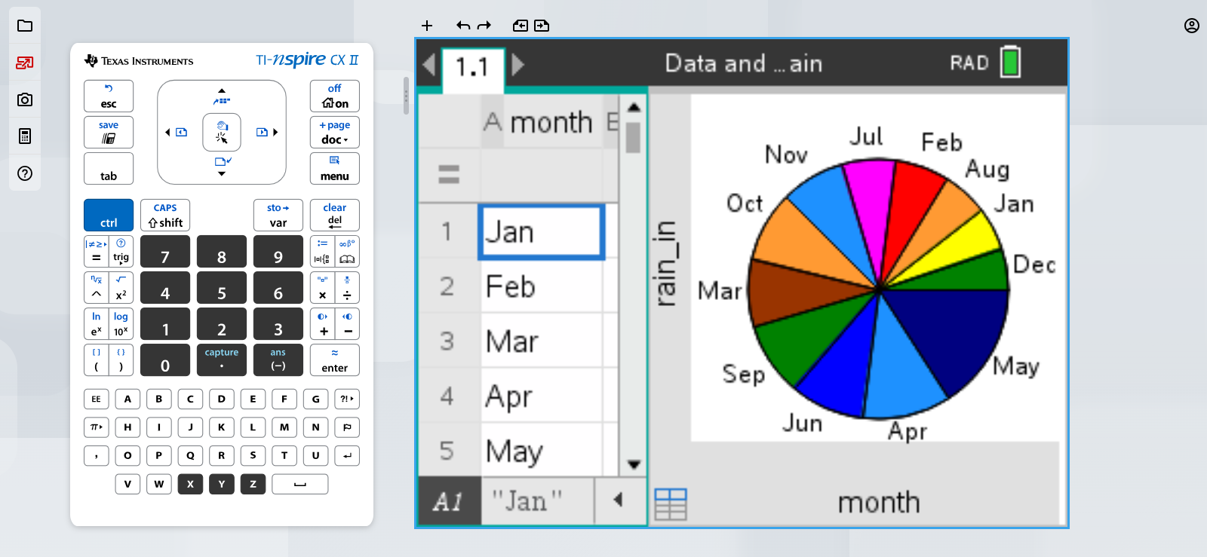
Task: Click the redo arrow above the screen
Action: point(484,26)
